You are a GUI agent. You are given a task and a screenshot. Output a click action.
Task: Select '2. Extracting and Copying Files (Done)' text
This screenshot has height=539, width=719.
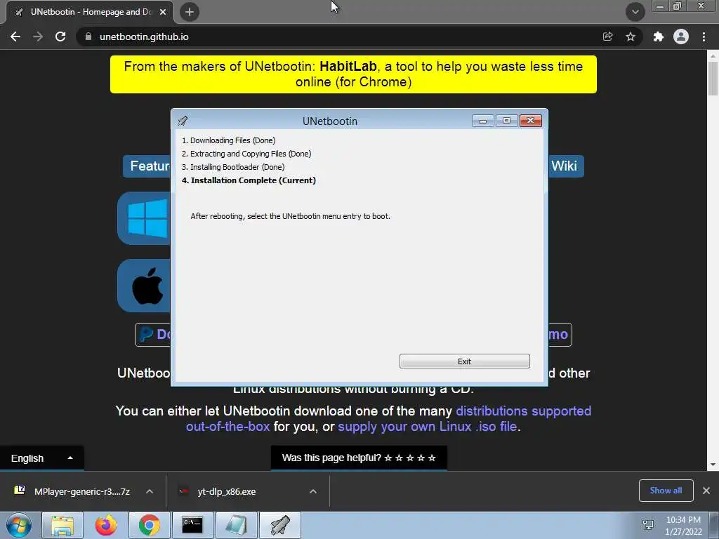(x=246, y=154)
